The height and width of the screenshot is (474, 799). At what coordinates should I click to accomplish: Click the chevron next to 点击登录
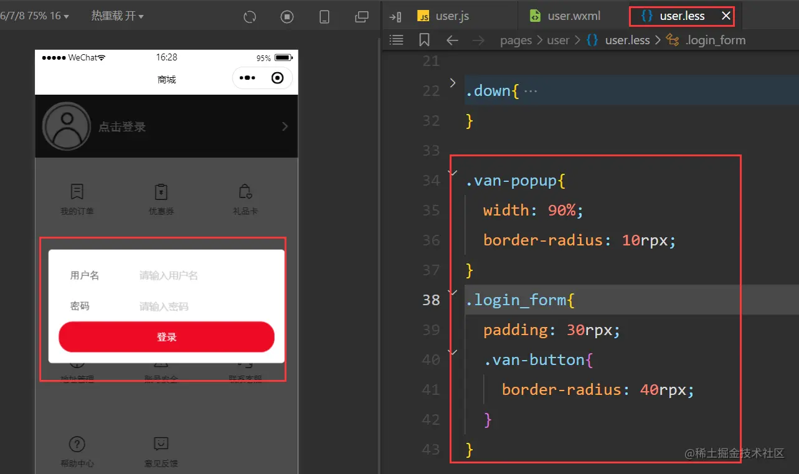pos(285,126)
